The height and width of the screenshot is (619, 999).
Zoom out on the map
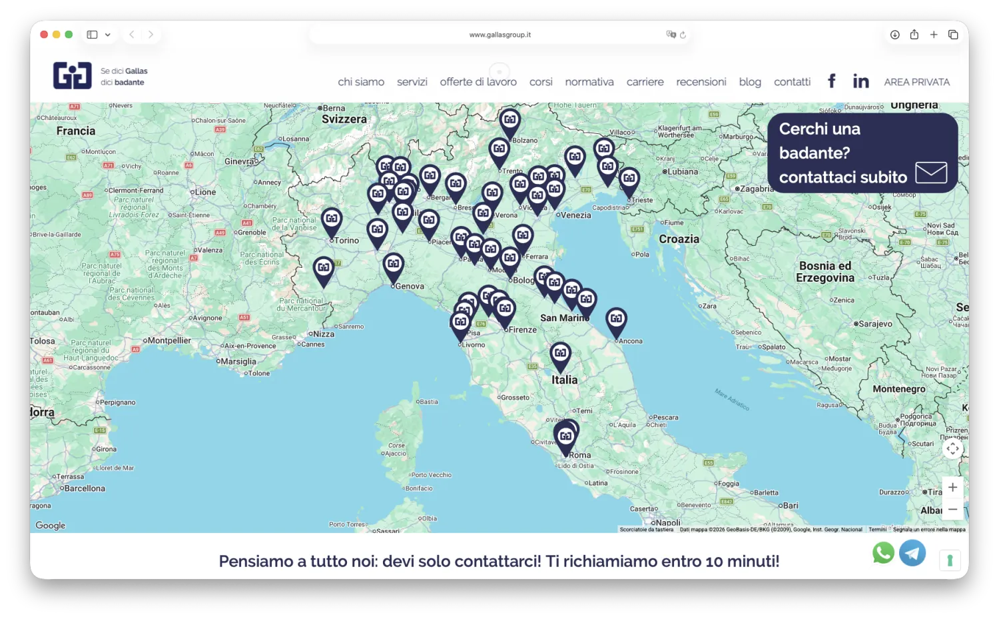point(953,509)
